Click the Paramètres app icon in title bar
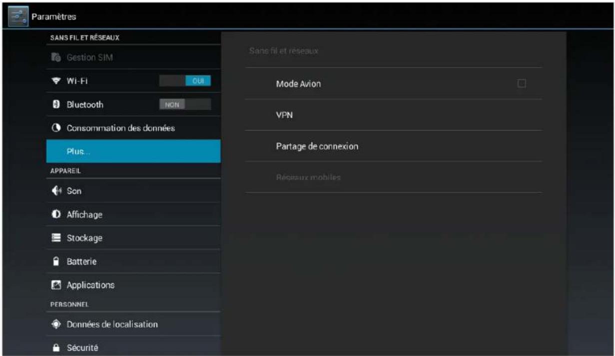The height and width of the screenshot is (356, 615). point(19,16)
